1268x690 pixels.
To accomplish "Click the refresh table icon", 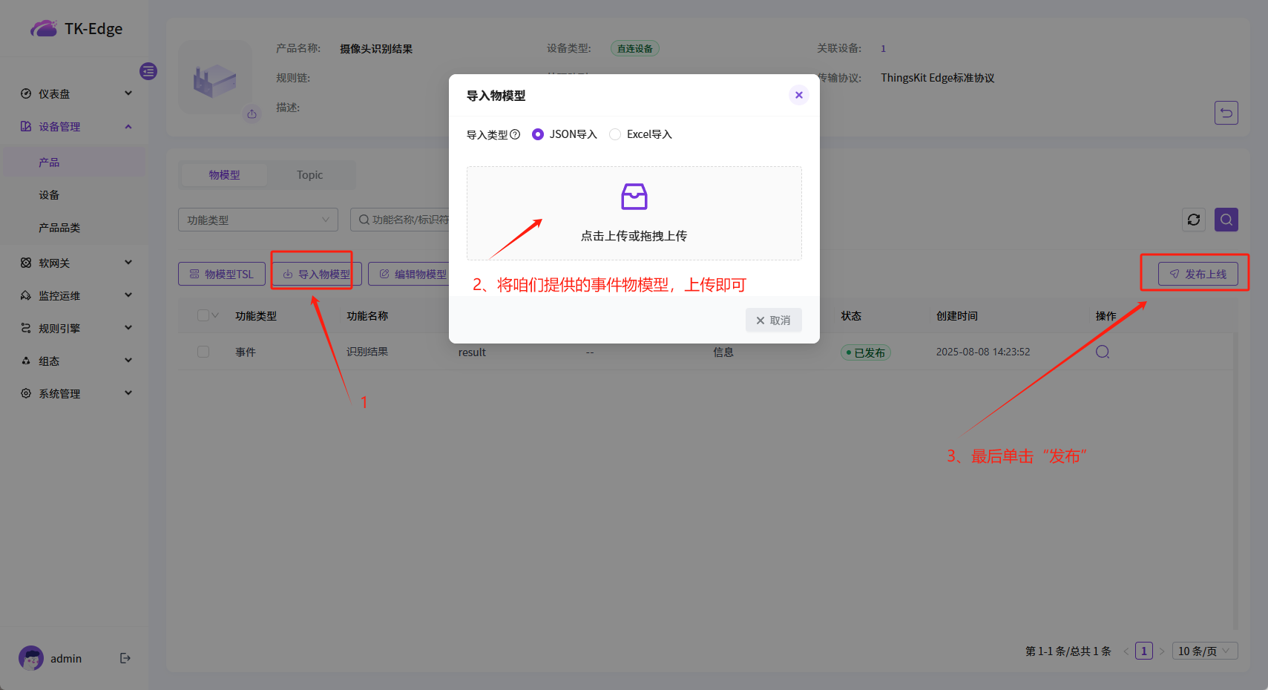I will coord(1193,220).
